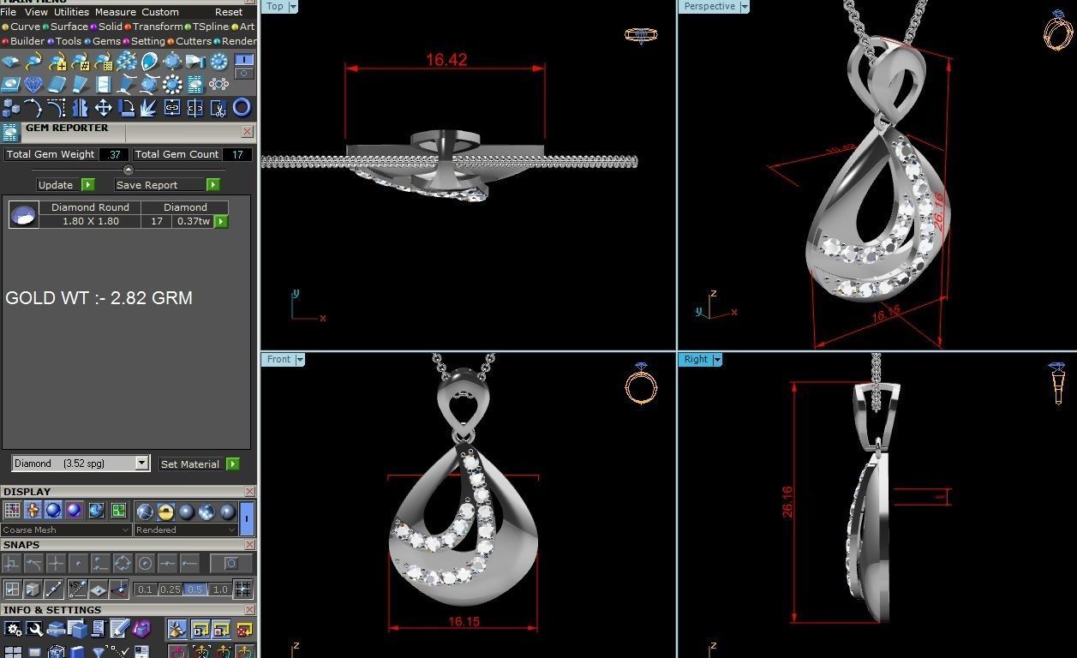Image resolution: width=1077 pixels, height=658 pixels.
Task: Toggle the grid display icon in Display
Action: tap(12, 511)
